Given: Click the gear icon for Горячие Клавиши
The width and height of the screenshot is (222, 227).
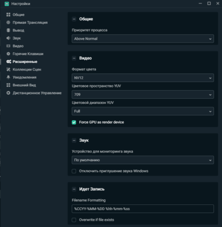Looking at the screenshot, I should (9, 54).
